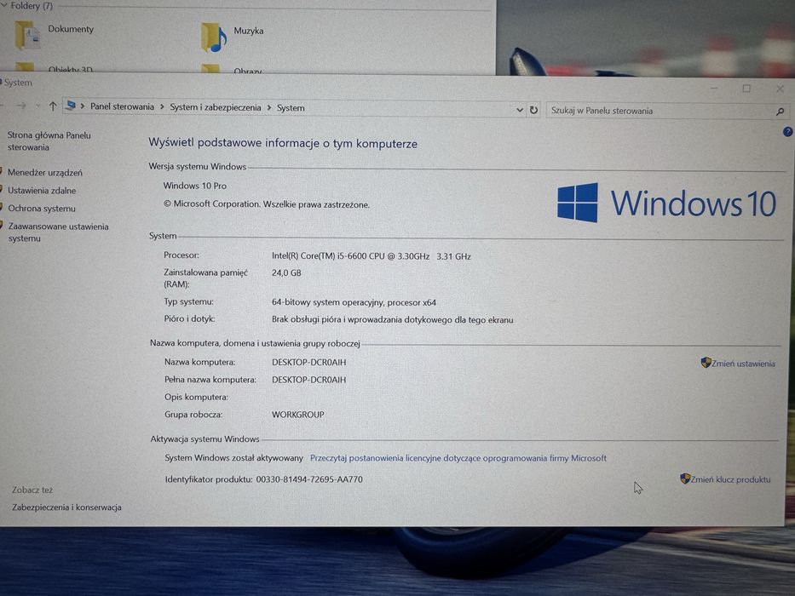Select System i zabezpieczenia in the breadcrumb

216,107
